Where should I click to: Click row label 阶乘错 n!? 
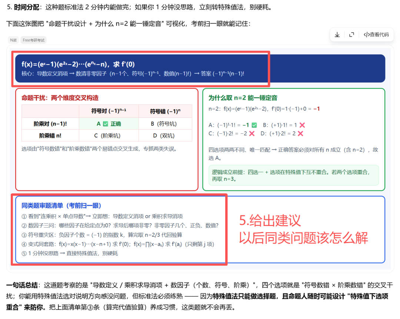coord(50,136)
